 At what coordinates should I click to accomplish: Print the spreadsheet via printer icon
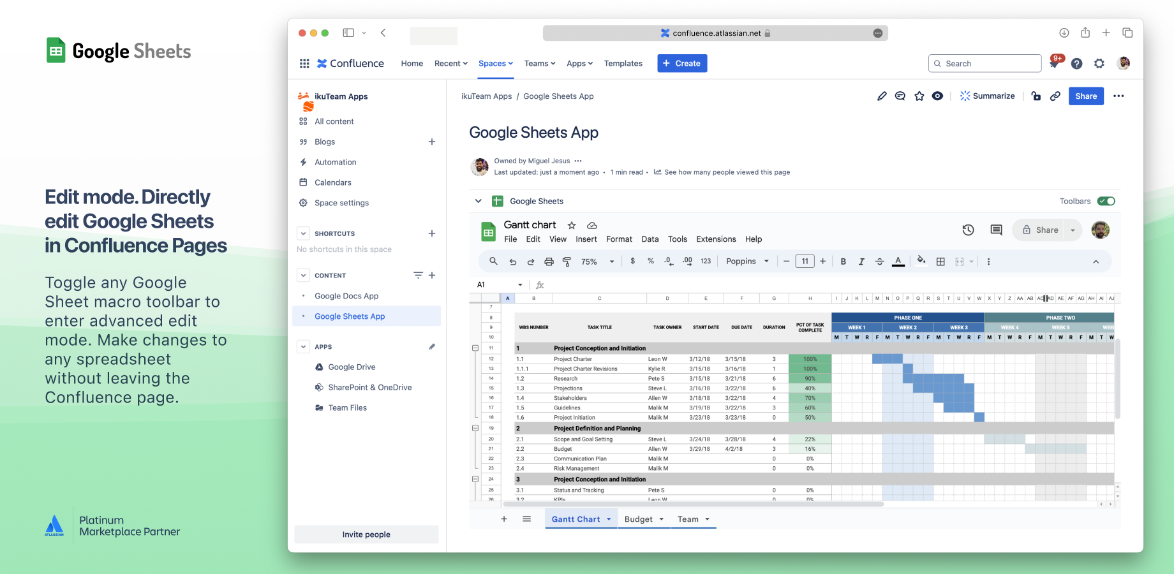click(x=549, y=261)
